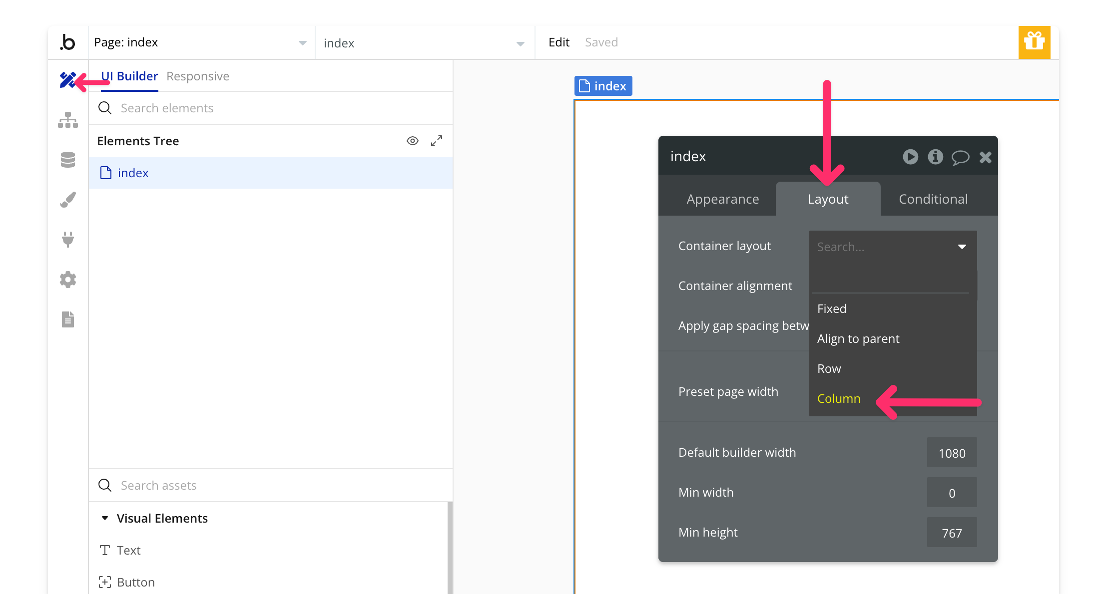
Task: Open the Workflow tab icon
Action: 67,120
